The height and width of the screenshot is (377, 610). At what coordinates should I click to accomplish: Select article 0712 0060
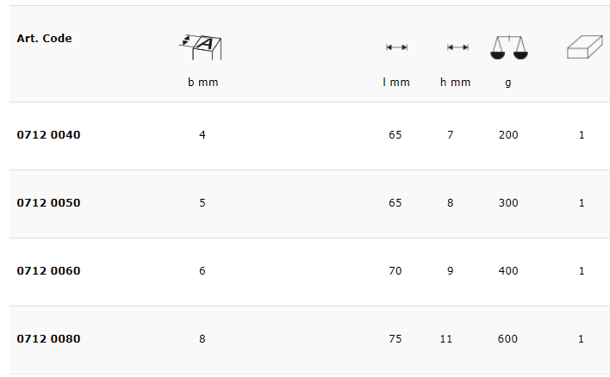pyautogui.click(x=48, y=271)
